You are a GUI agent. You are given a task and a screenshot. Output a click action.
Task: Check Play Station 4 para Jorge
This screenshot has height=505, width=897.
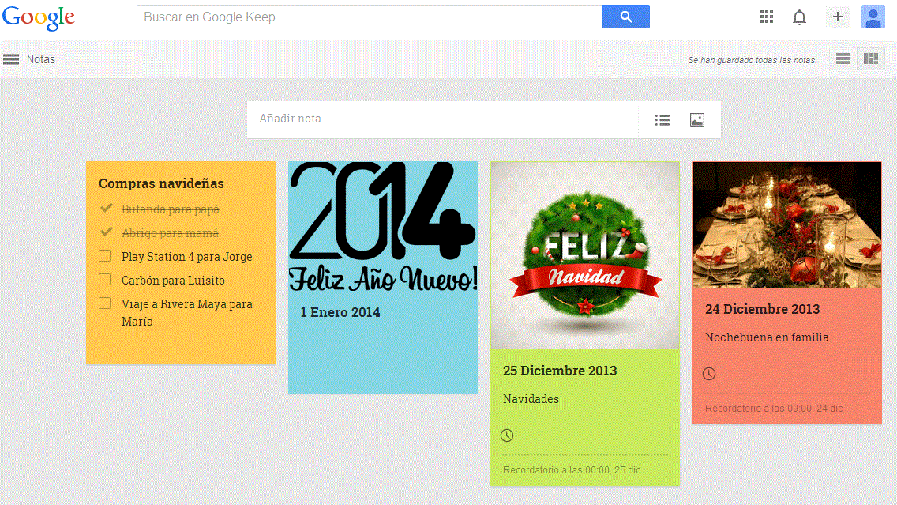click(105, 255)
